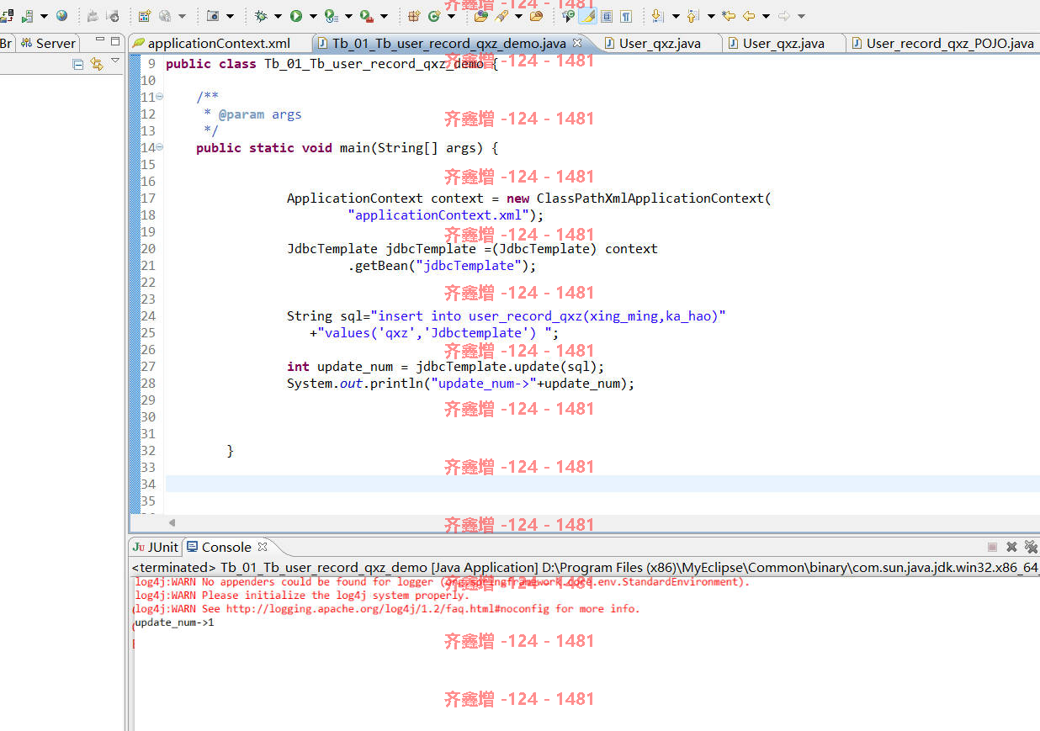Click ClassPathXmlApplicationContext in the code
Screen dimensions: 1040x731
tap(650, 199)
